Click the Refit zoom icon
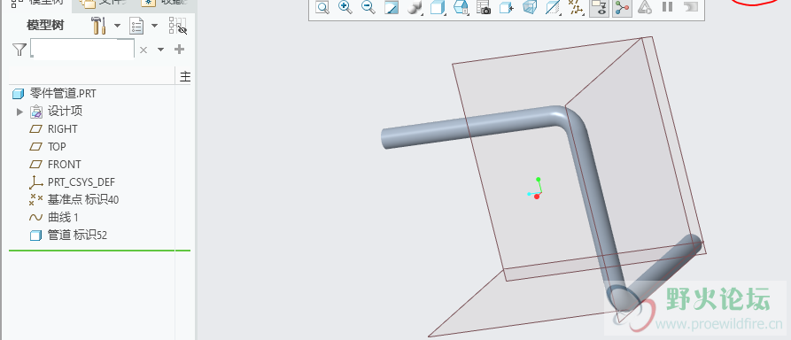Image resolution: width=791 pixels, height=340 pixels. pyautogui.click(x=322, y=7)
